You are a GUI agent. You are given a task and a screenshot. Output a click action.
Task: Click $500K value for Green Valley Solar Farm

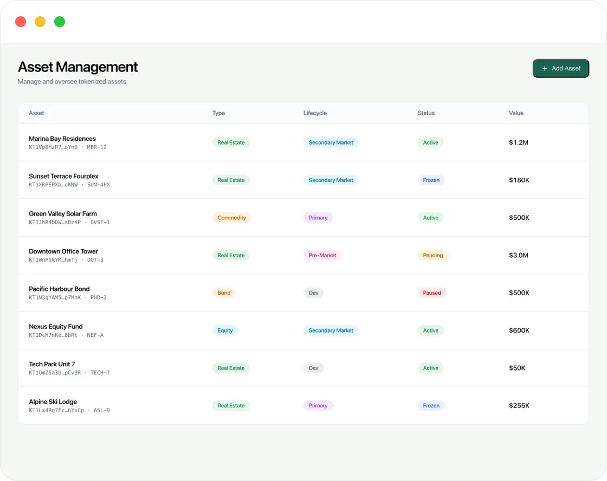[519, 217]
